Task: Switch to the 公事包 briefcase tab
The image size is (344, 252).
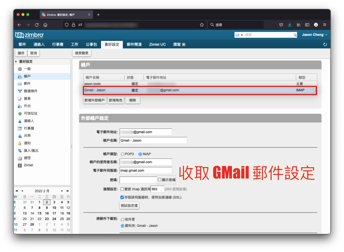Action: 91,45
